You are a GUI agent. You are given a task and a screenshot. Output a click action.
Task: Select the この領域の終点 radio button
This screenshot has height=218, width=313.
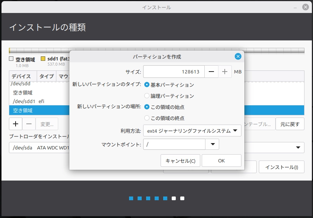pyautogui.click(x=146, y=118)
